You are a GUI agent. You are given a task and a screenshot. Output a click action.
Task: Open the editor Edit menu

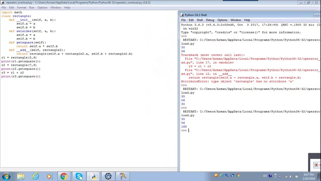point(12,8)
